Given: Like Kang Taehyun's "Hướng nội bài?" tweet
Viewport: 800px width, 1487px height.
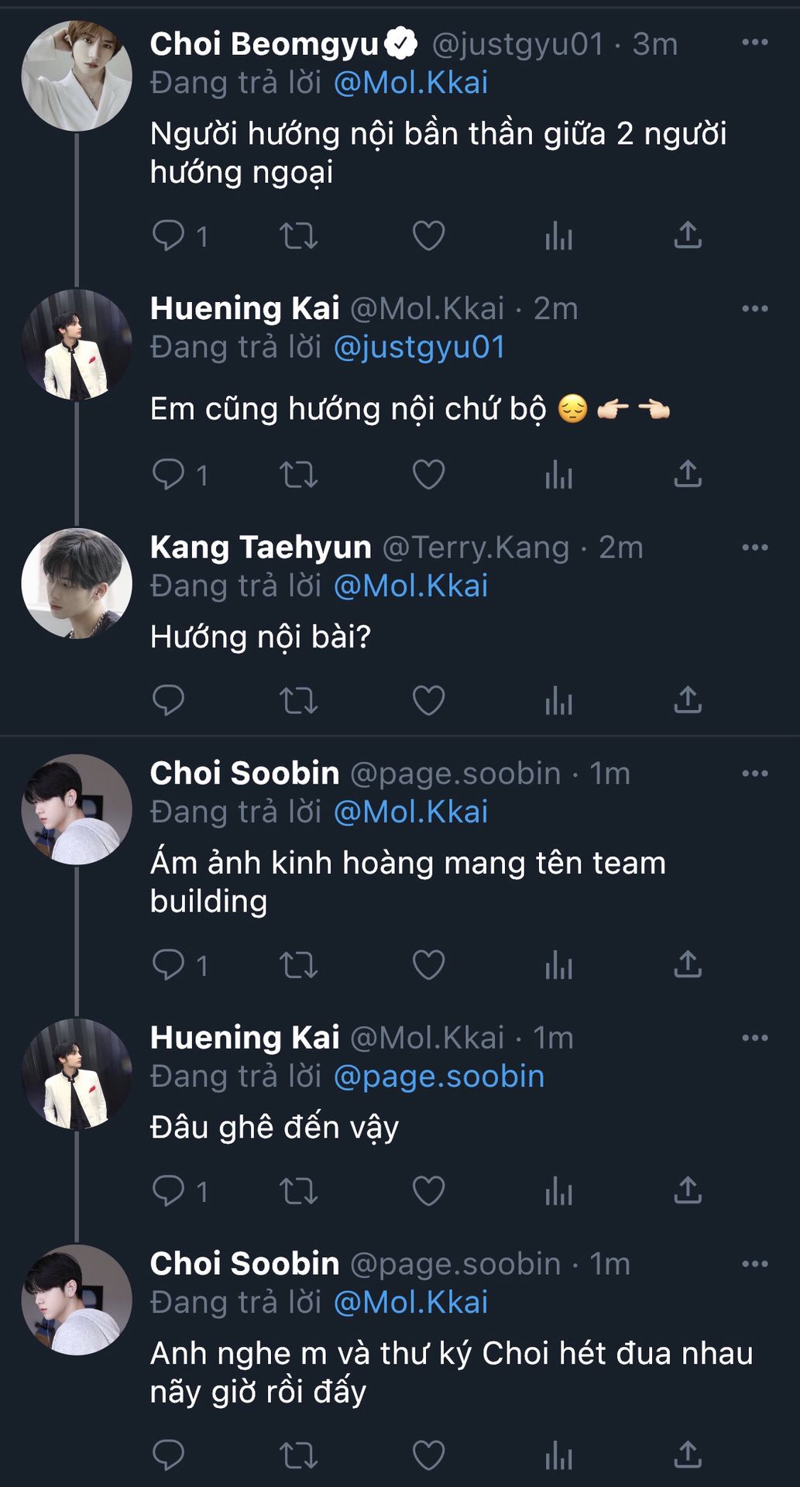Looking at the screenshot, I should (428, 701).
